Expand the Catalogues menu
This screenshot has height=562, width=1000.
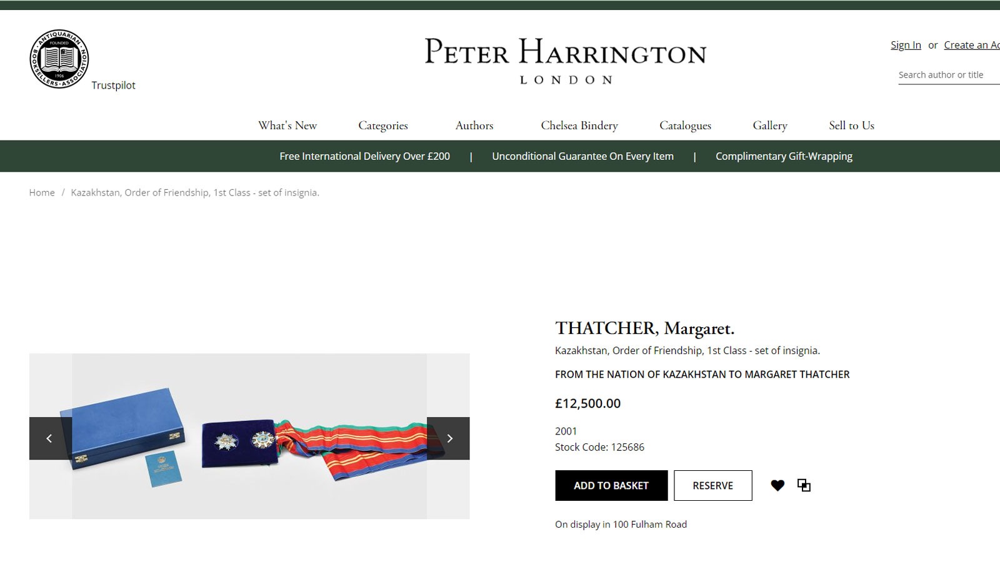pos(686,126)
